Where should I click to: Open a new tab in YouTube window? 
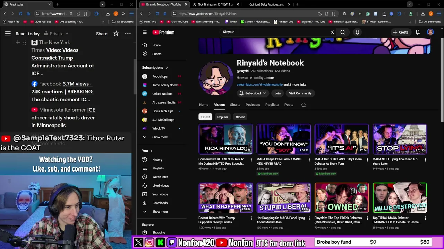[x=297, y=4]
